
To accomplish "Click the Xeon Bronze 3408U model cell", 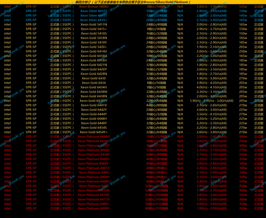I will click(94, 6).
